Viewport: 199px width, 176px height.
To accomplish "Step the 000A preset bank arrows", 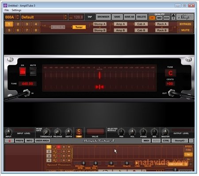I will (x=18, y=17).
